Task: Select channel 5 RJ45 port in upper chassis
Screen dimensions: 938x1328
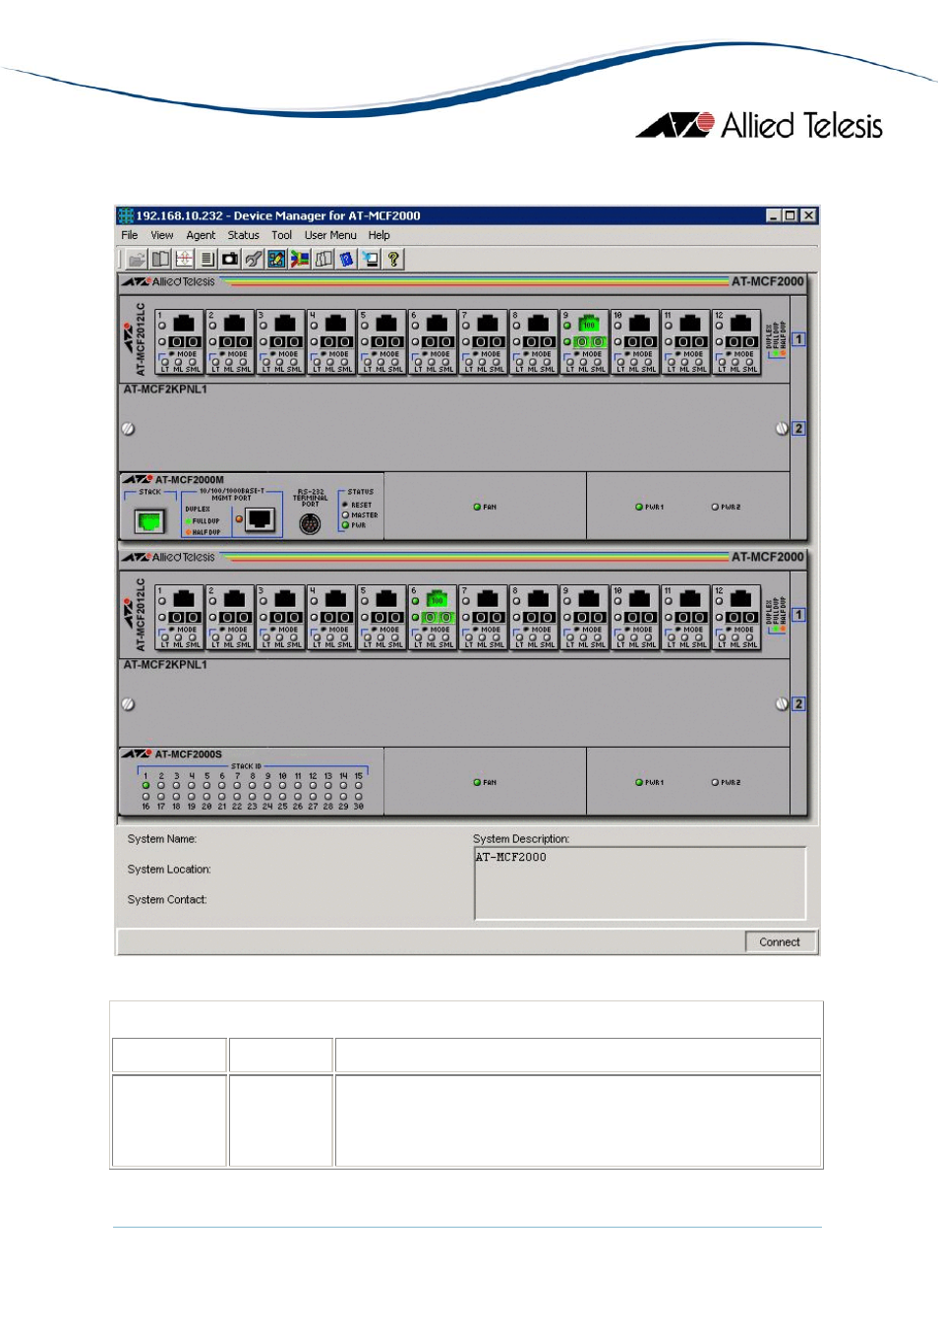Action: (x=386, y=323)
